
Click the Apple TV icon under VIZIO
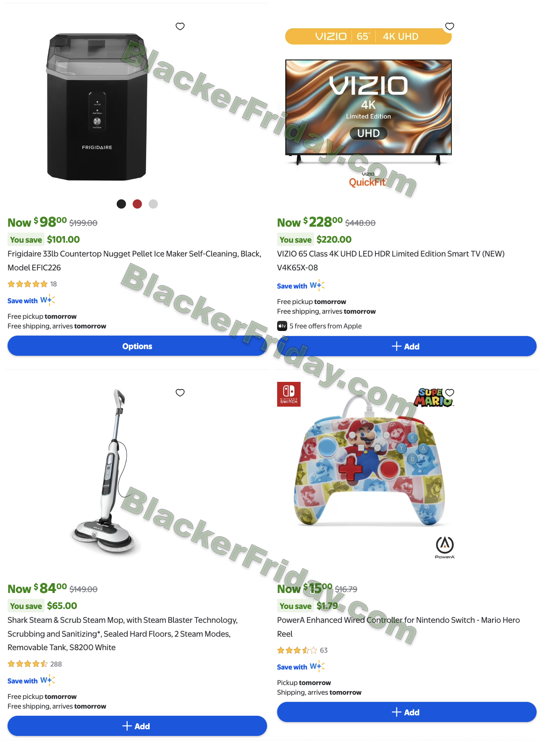point(282,326)
